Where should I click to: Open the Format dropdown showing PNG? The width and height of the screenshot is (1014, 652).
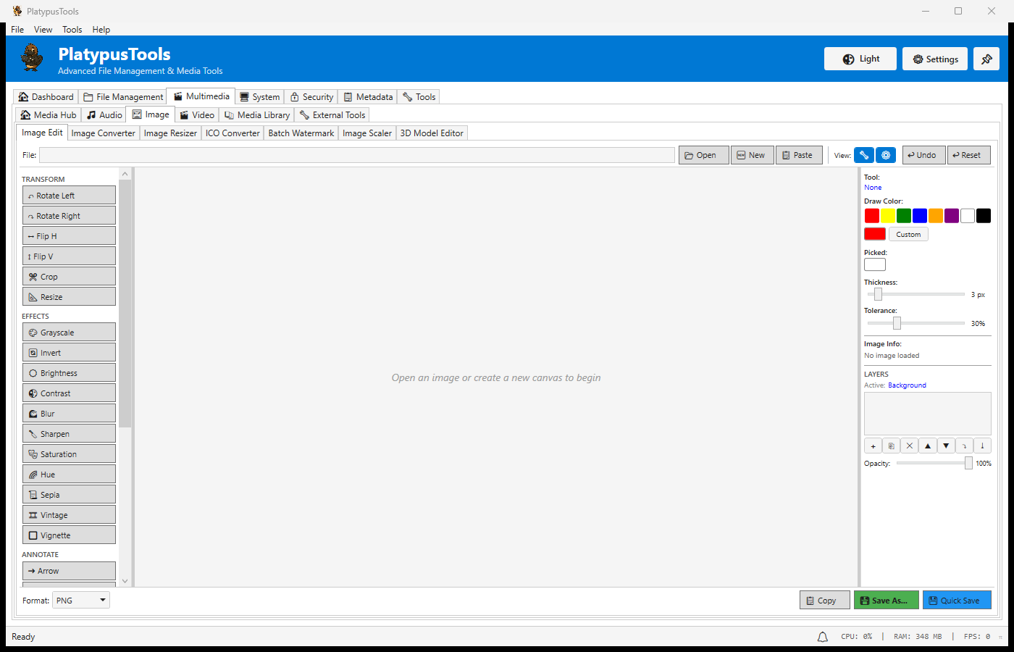click(80, 600)
